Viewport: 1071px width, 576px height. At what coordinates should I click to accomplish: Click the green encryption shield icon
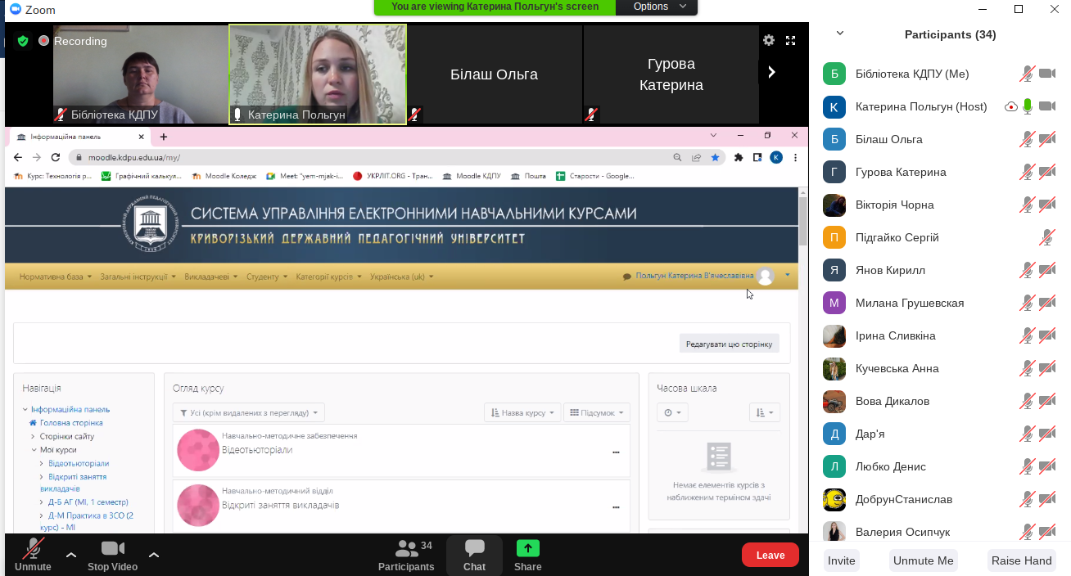coord(23,41)
